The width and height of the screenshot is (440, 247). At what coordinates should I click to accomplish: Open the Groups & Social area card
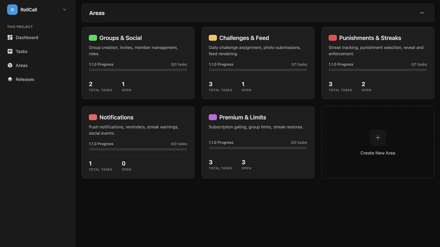(x=138, y=63)
